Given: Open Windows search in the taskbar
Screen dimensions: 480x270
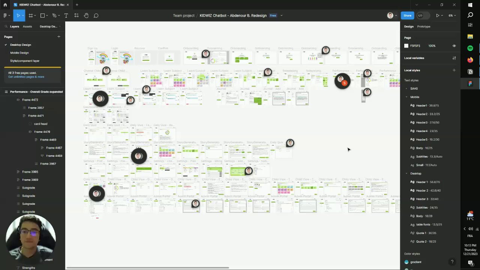Looking at the screenshot, I should point(470,15).
